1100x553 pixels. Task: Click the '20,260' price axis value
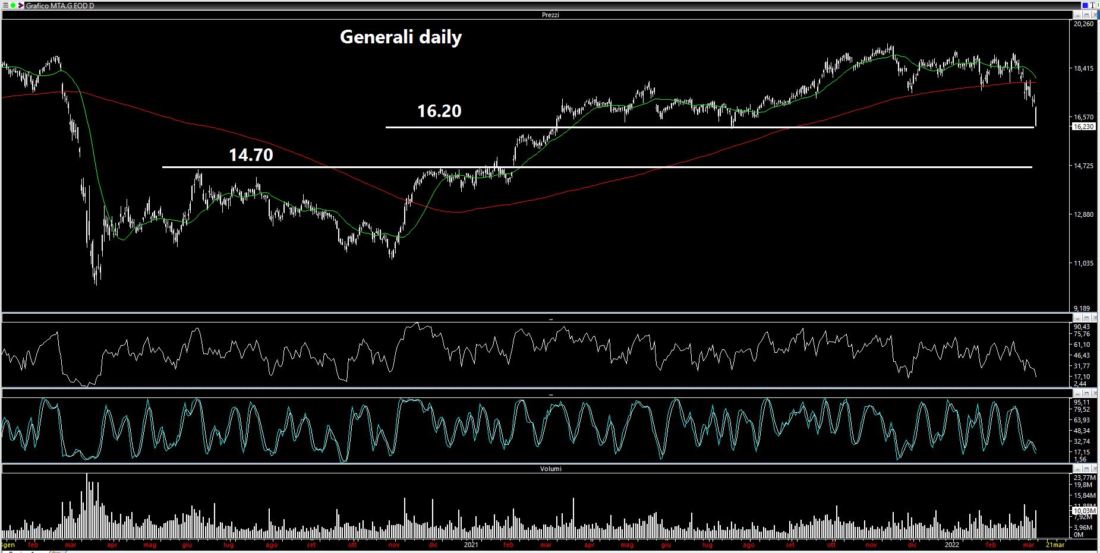pyautogui.click(x=1083, y=24)
